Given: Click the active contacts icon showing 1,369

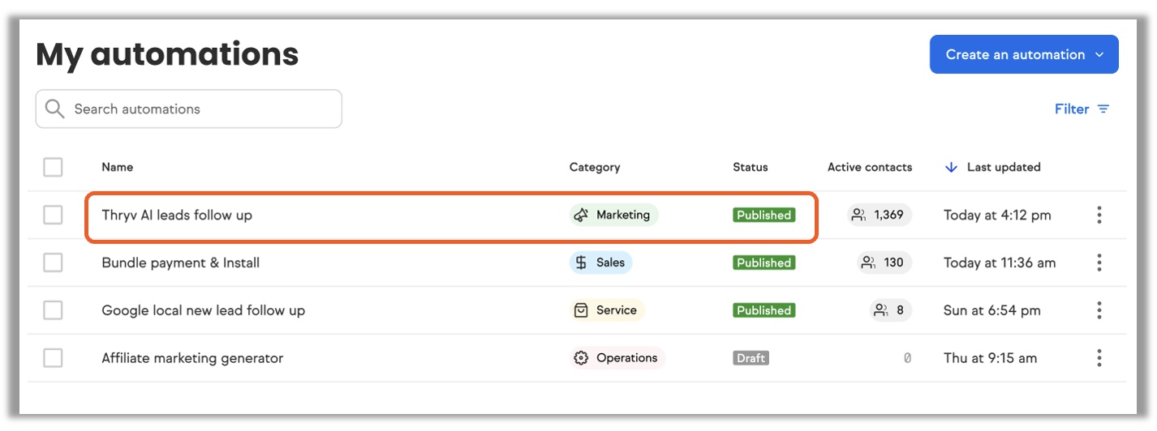Looking at the screenshot, I should click(858, 215).
